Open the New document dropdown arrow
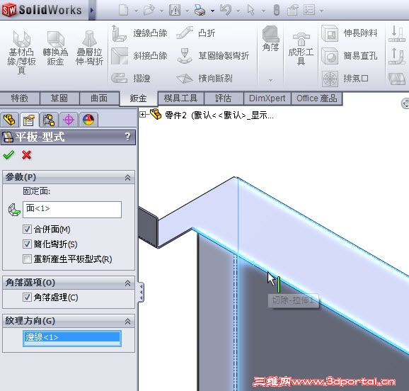Screen dimensions: 409x391 pyautogui.click(x=136, y=11)
